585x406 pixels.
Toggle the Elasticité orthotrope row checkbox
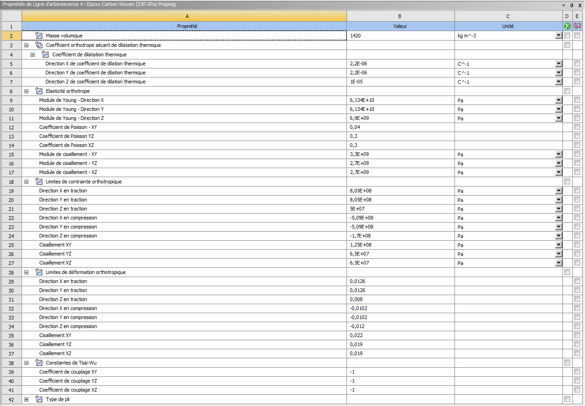567,91
